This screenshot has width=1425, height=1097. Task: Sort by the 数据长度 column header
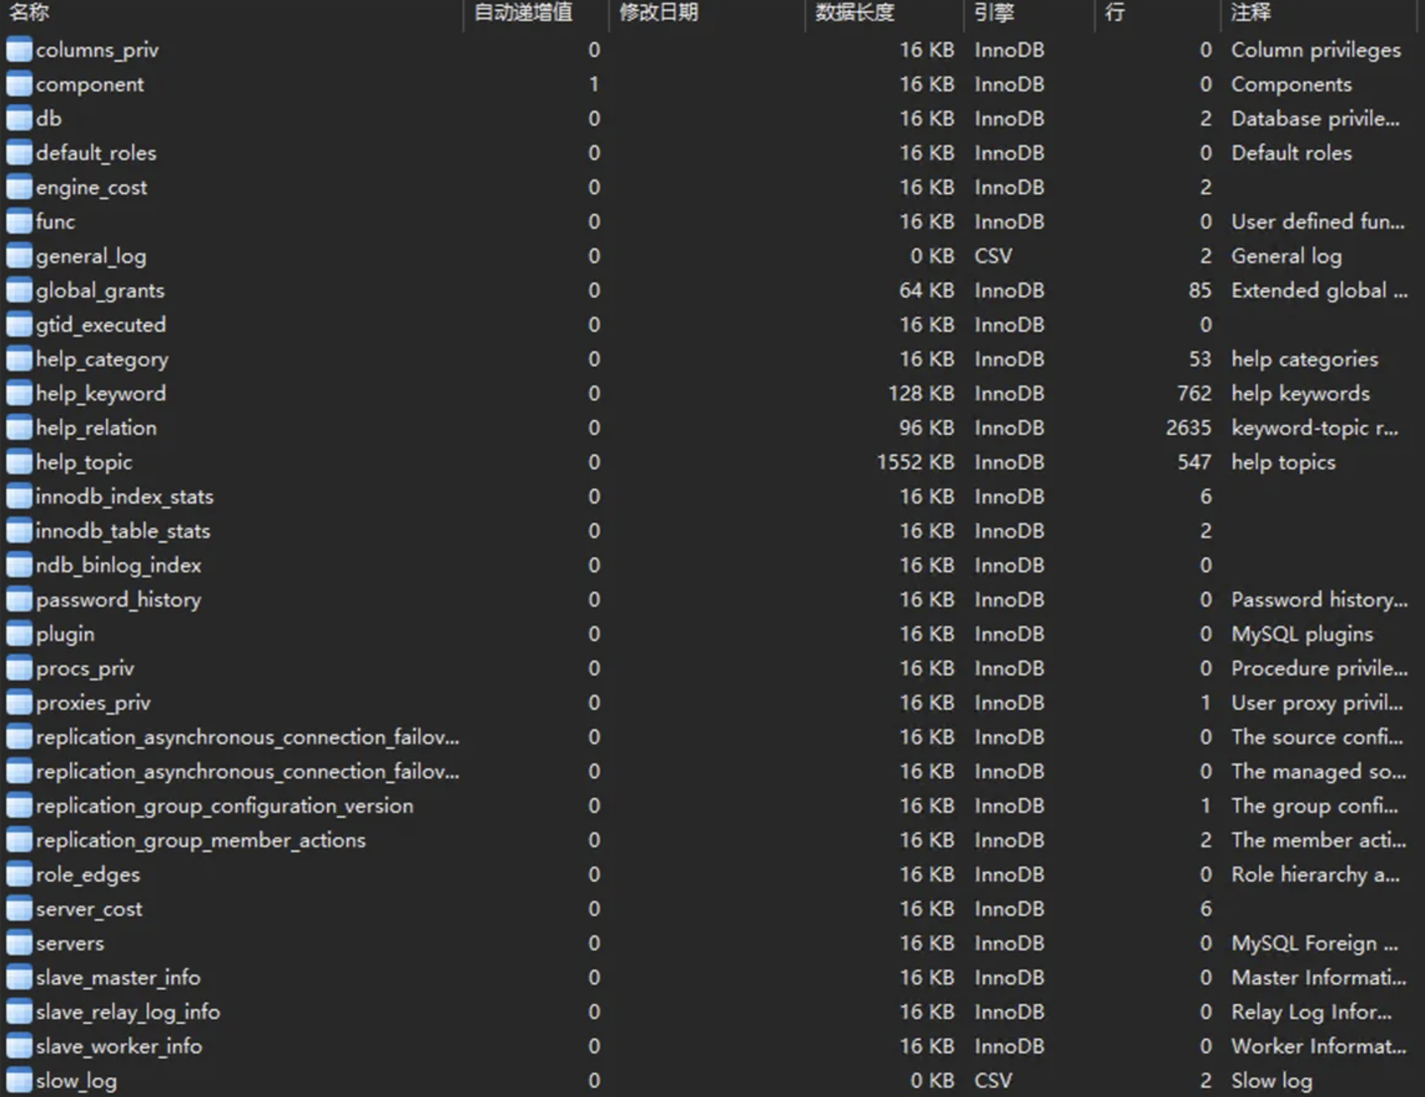tap(855, 12)
